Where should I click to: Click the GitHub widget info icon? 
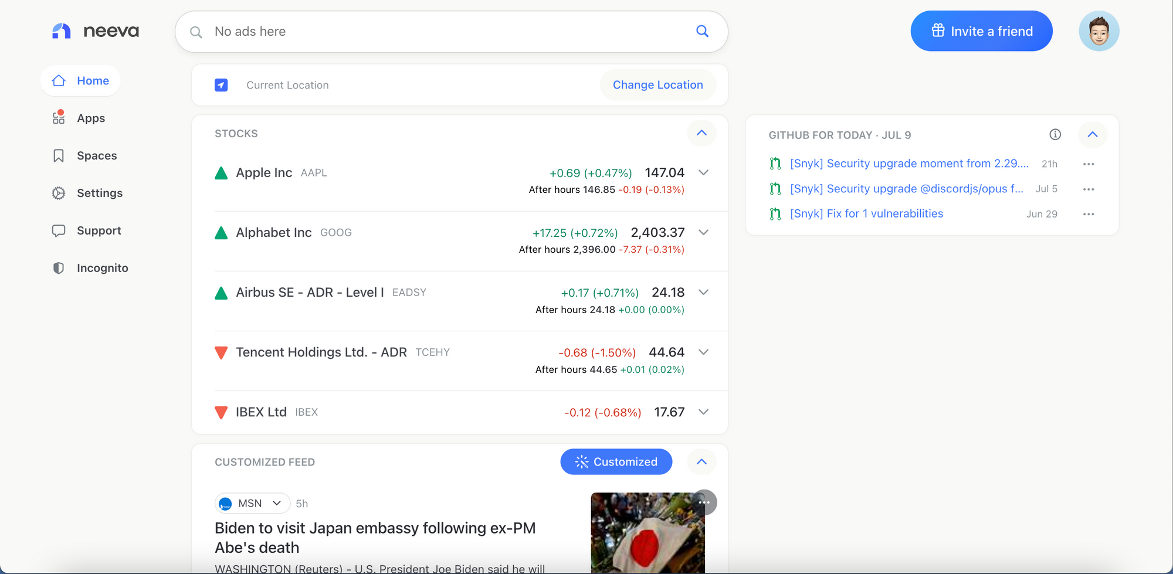[1055, 135]
